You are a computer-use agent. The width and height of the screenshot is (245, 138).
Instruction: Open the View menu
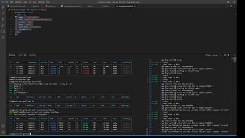tap(25, 2)
